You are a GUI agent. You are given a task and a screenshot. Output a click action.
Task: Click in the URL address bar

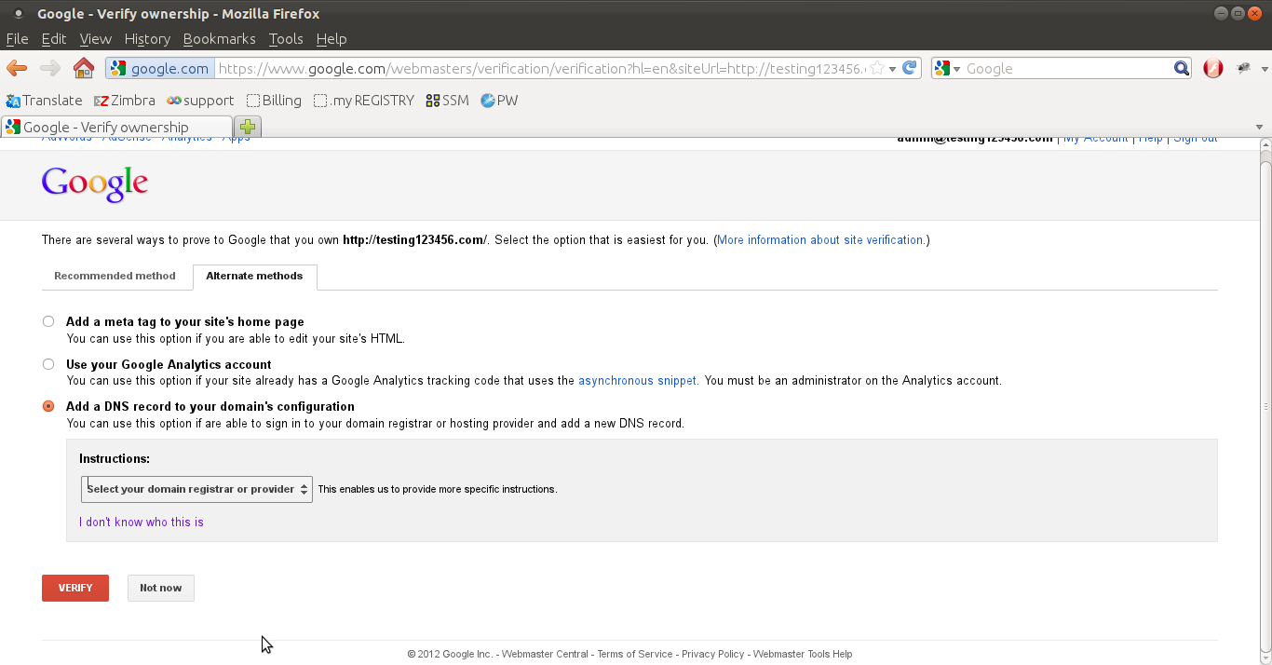pyautogui.click(x=540, y=69)
